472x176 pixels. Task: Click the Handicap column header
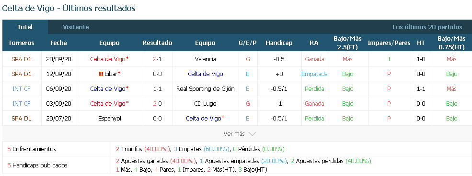279,43
